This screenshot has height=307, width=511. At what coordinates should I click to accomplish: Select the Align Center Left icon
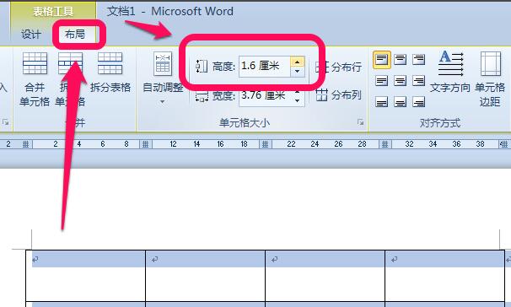point(382,80)
